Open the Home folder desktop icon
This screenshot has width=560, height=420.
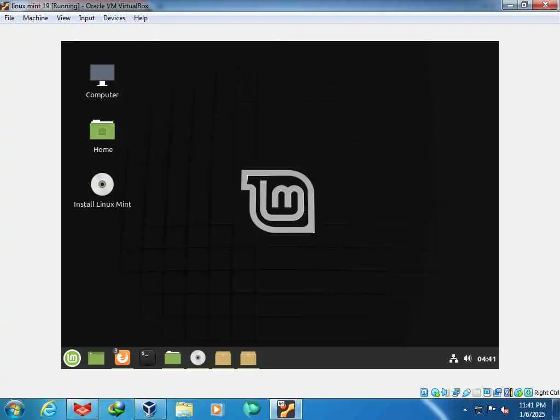(x=102, y=136)
